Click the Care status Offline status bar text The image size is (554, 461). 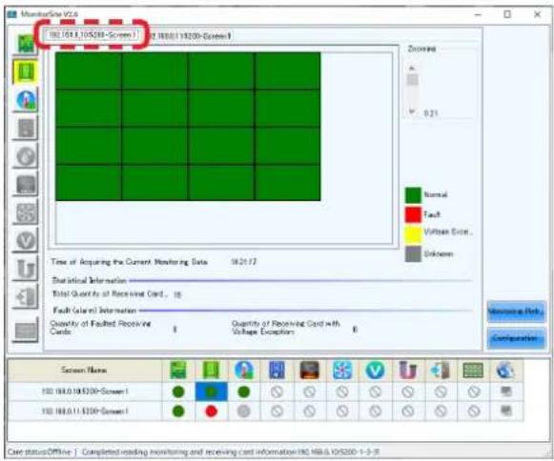(x=39, y=451)
